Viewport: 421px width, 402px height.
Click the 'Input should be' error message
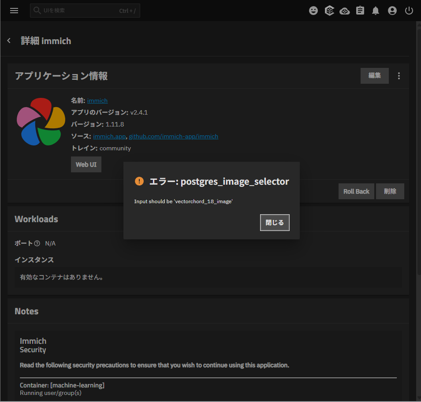pos(183,201)
